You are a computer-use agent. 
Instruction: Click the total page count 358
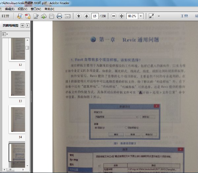(x=103, y=16)
